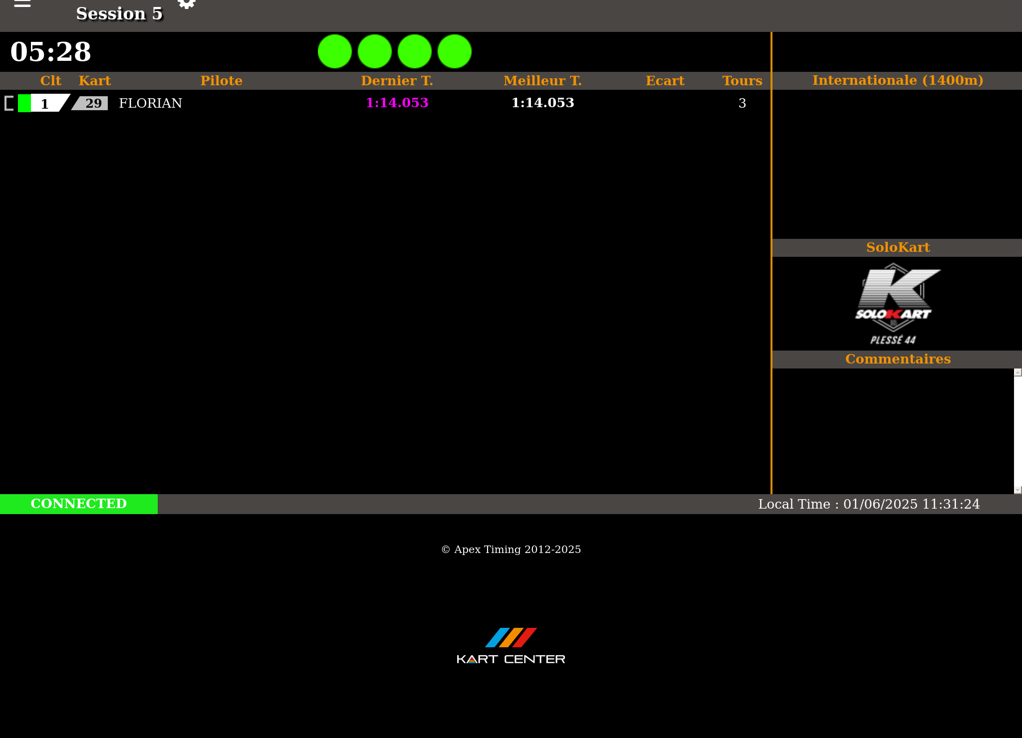The image size is (1022, 738).
Task: Click the green status square for Florian
Action: pos(24,103)
